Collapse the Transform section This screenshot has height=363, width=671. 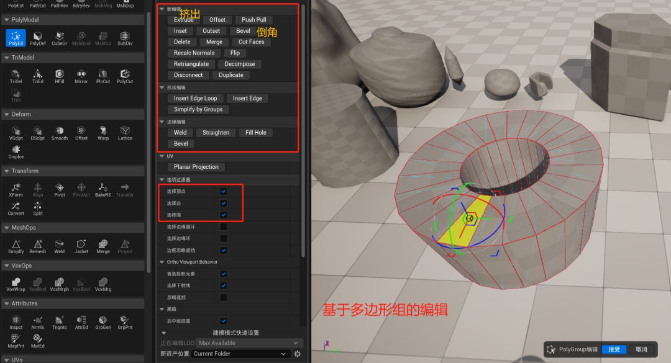pyautogui.click(x=6, y=171)
